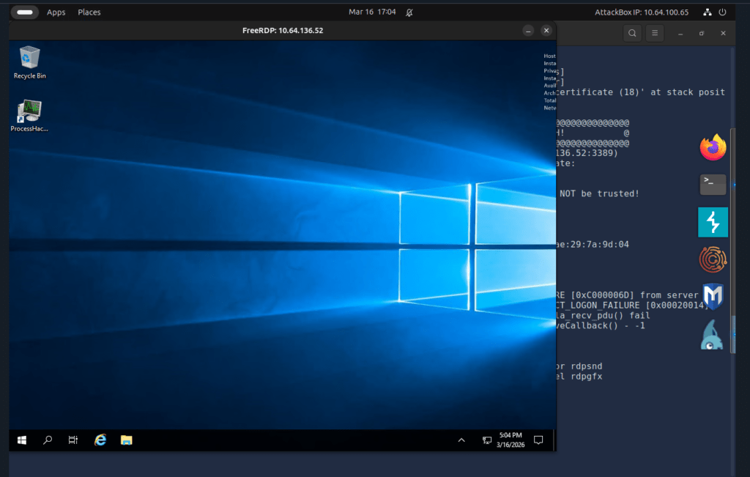Click the 'rdpsnd' text in terminal
Screen dimensions: 750x477
587,366
